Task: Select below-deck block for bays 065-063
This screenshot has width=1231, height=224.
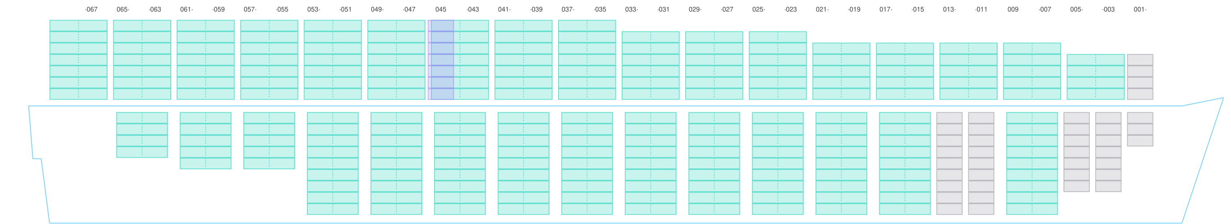Action: [142, 135]
